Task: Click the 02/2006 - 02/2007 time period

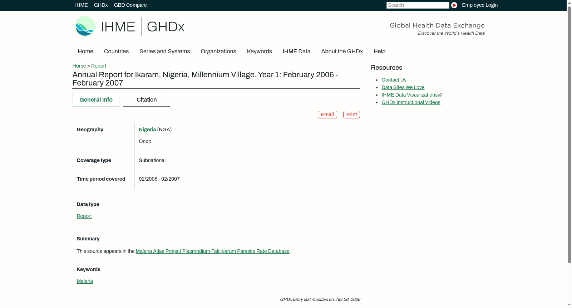Action: point(159,179)
